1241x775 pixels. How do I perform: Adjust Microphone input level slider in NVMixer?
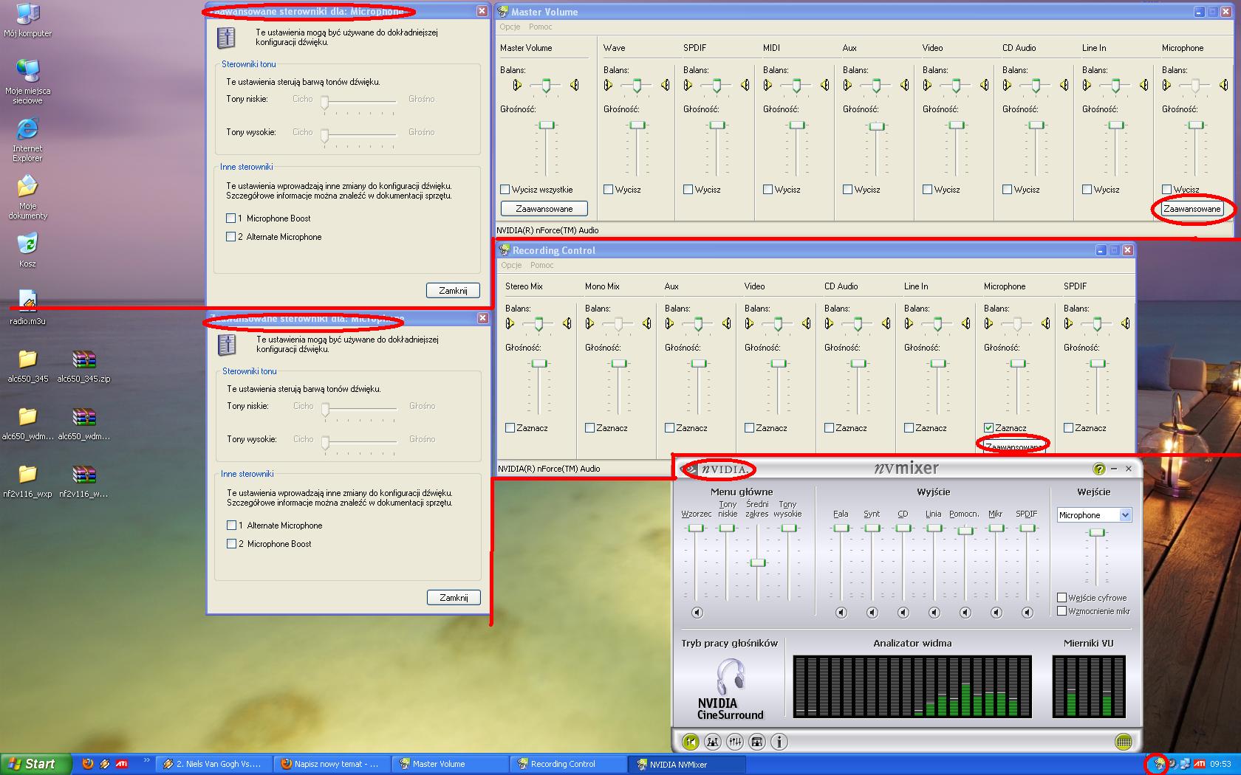pyautogui.click(x=1098, y=532)
